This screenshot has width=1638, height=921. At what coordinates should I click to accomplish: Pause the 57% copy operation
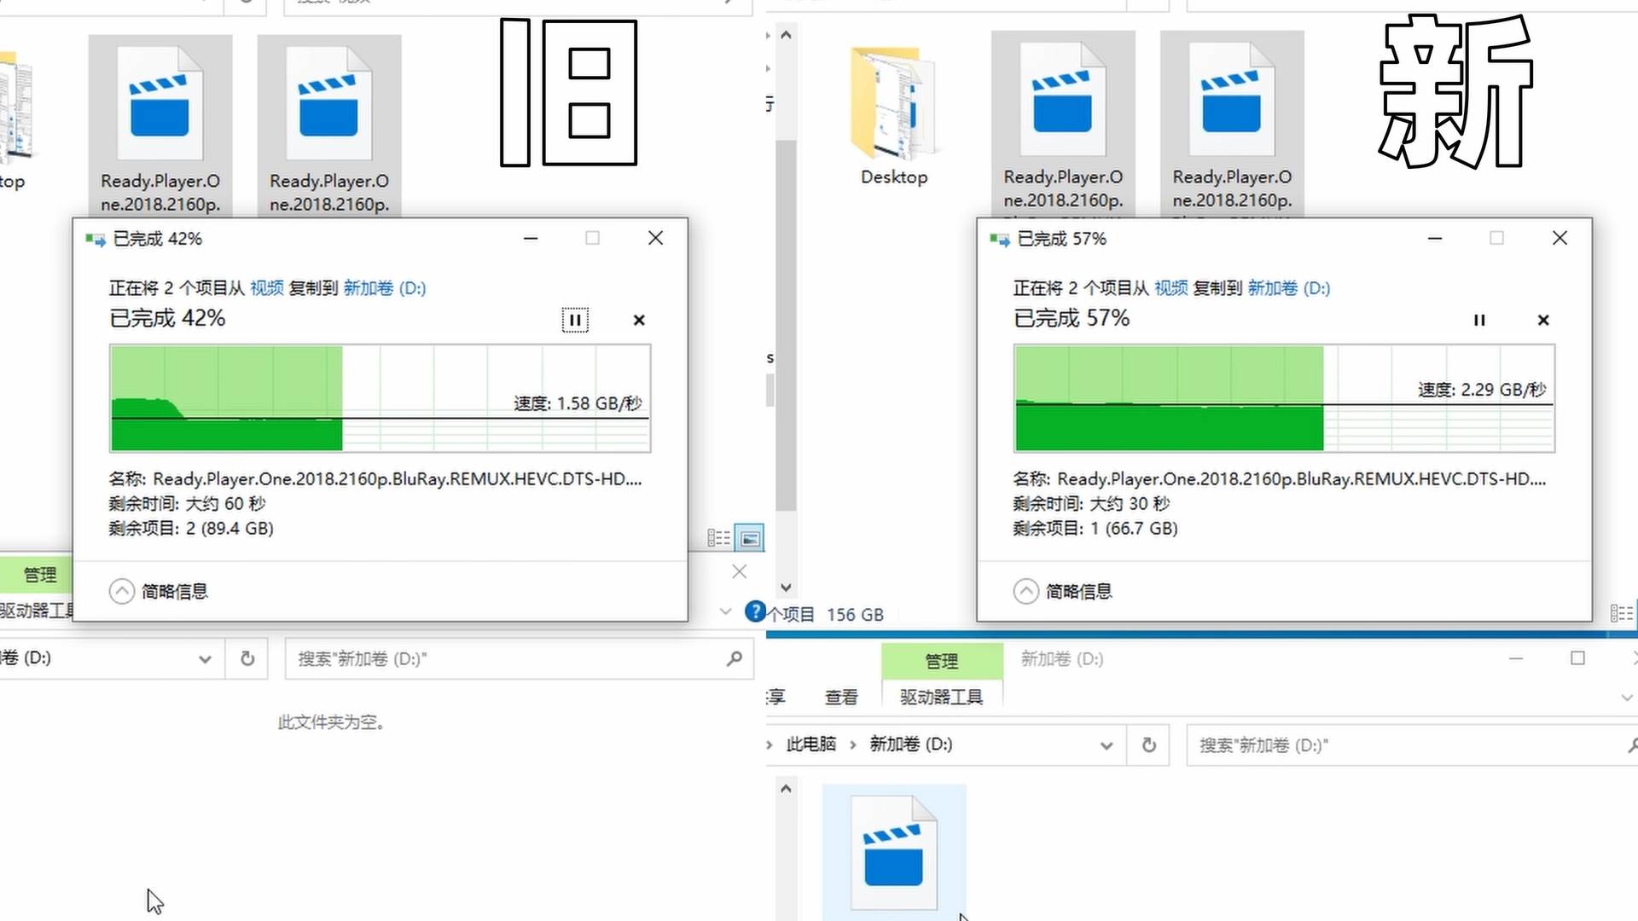1480,320
